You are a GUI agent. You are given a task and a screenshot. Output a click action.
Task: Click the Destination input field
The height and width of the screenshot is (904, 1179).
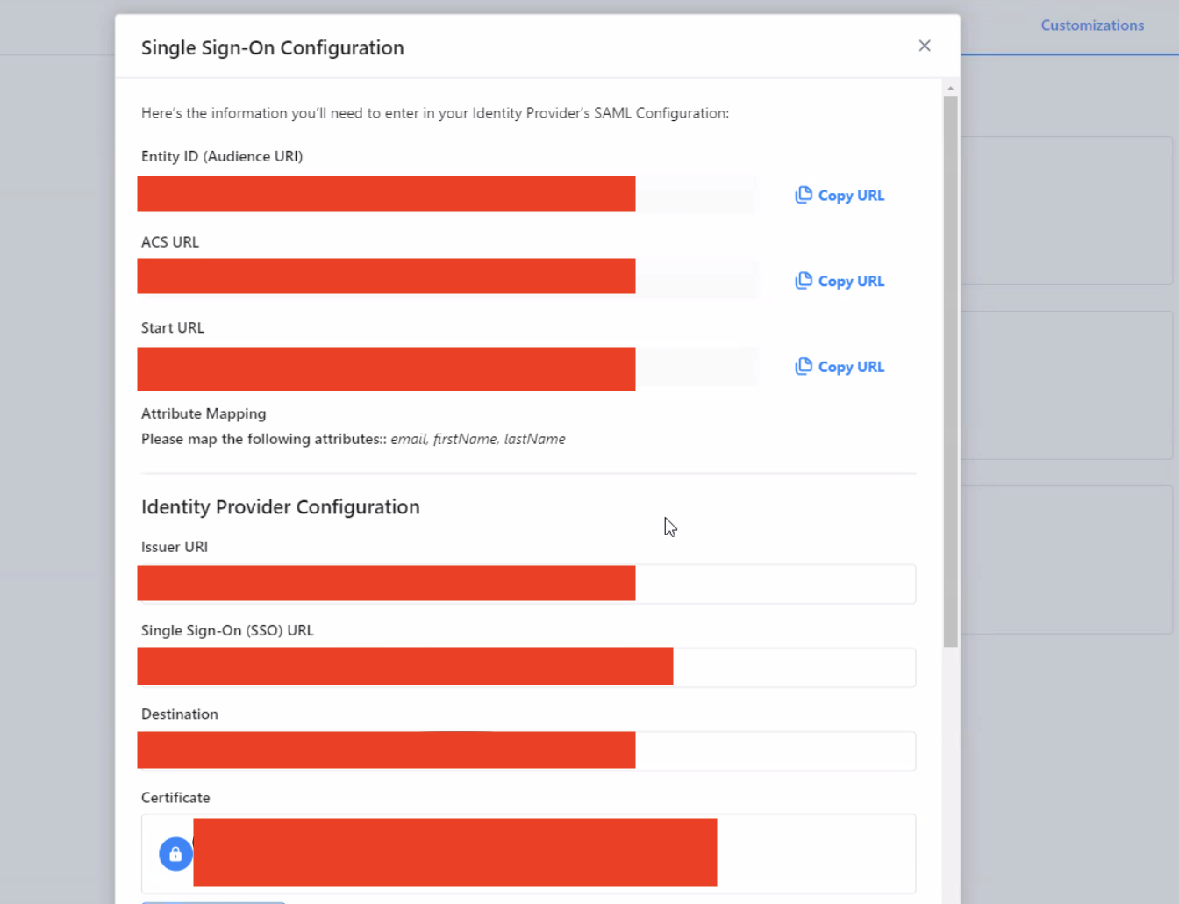coord(527,751)
